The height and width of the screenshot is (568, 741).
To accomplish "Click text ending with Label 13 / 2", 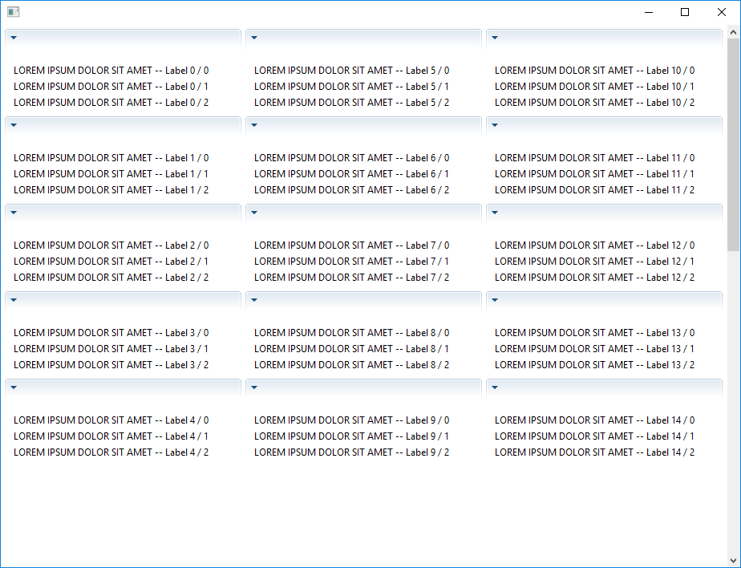I will pos(594,365).
